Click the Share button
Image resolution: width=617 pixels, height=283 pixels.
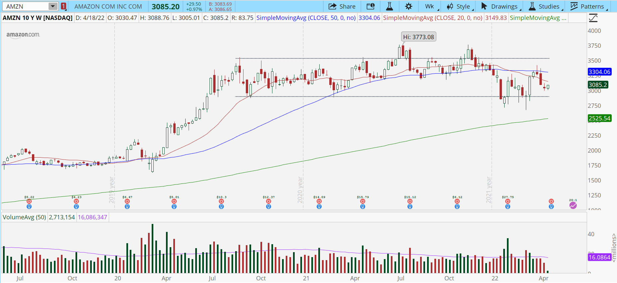[342, 6]
